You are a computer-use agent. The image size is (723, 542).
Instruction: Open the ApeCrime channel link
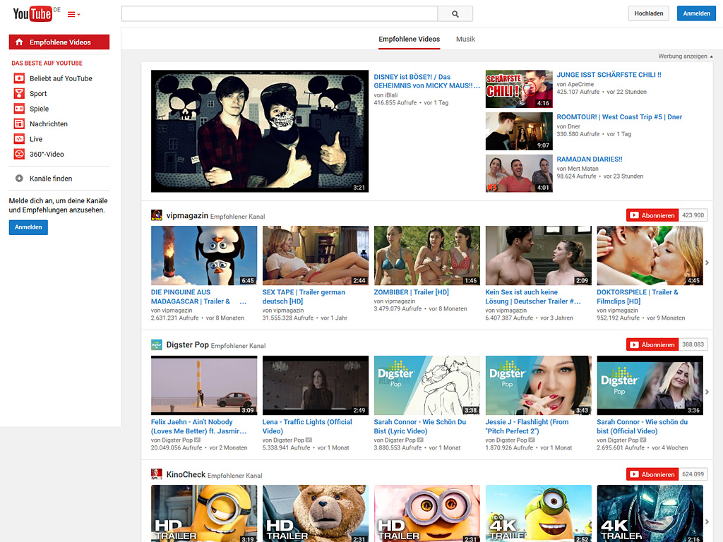pyautogui.click(x=579, y=85)
